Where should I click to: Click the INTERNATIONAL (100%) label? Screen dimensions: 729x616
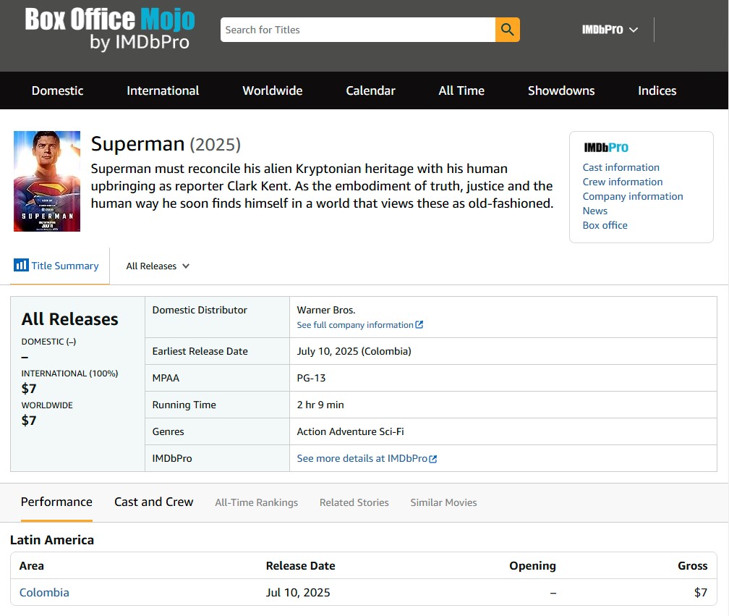[x=69, y=374]
